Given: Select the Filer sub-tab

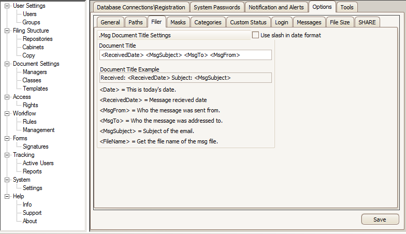Looking at the screenshot, I should (156, 22).
